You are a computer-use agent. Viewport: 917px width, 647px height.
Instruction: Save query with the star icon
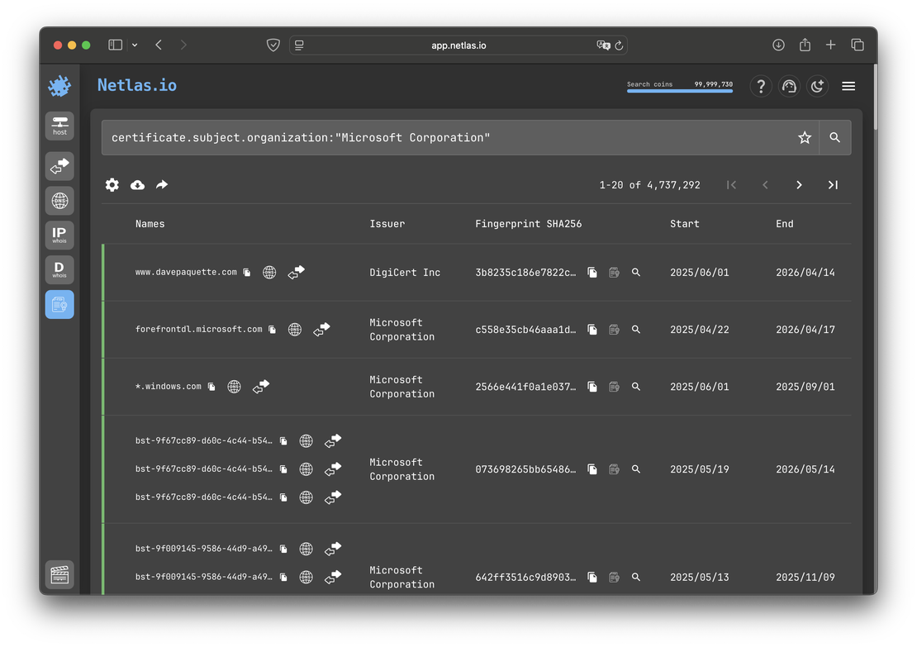(x=805, y=138)
